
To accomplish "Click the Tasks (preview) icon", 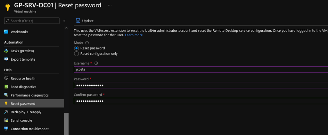I will coord(6,51).
